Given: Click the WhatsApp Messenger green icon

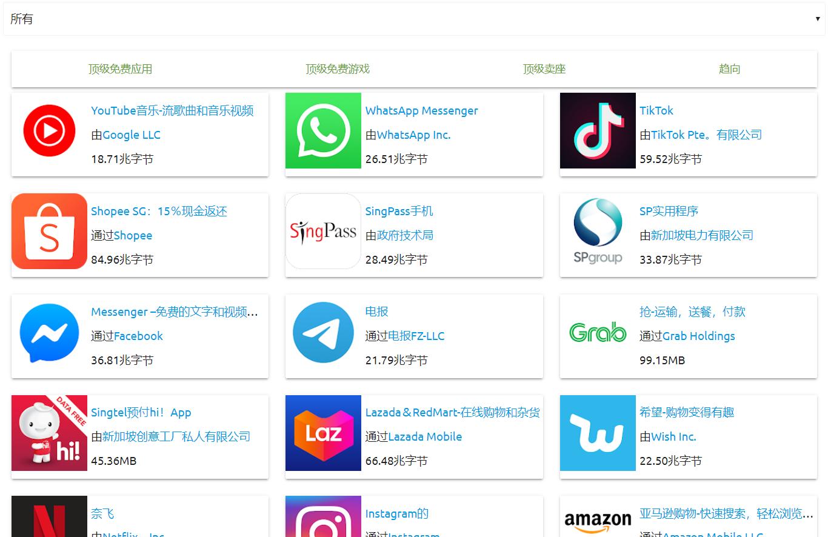Looking at the screenshot, I should [322, 130].
